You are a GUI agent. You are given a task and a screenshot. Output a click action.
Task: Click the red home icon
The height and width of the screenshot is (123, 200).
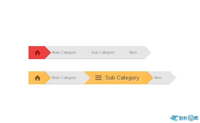(x=38, y=53)
